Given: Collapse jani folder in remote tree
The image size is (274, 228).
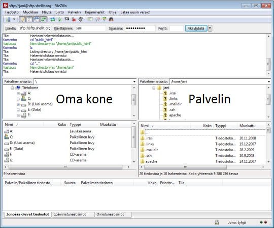Looking at the screenshot, I should [154, 88].
